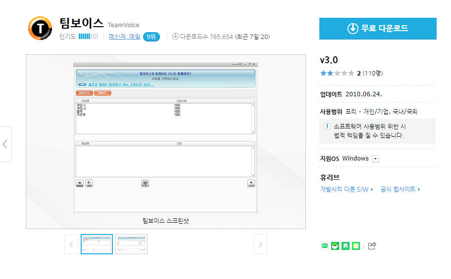Screen dimensions: 451x279
Task: Click the 팀보이스 스크린샷 caption
Action: (x=166, y=221)
